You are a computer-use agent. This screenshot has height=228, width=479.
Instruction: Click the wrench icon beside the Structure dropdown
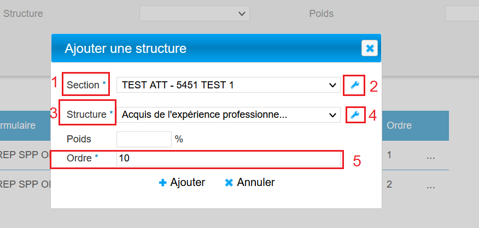[354, 115]
